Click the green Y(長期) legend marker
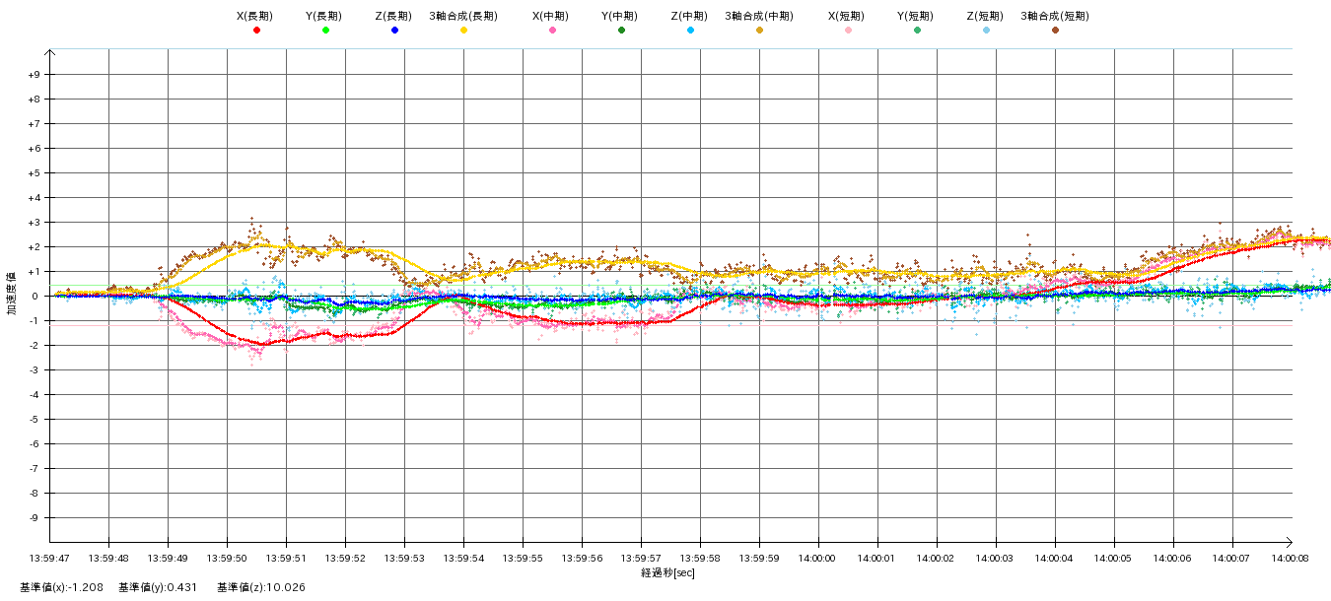1331x601 pixels. pyautogui.click(x=325, y=31)
